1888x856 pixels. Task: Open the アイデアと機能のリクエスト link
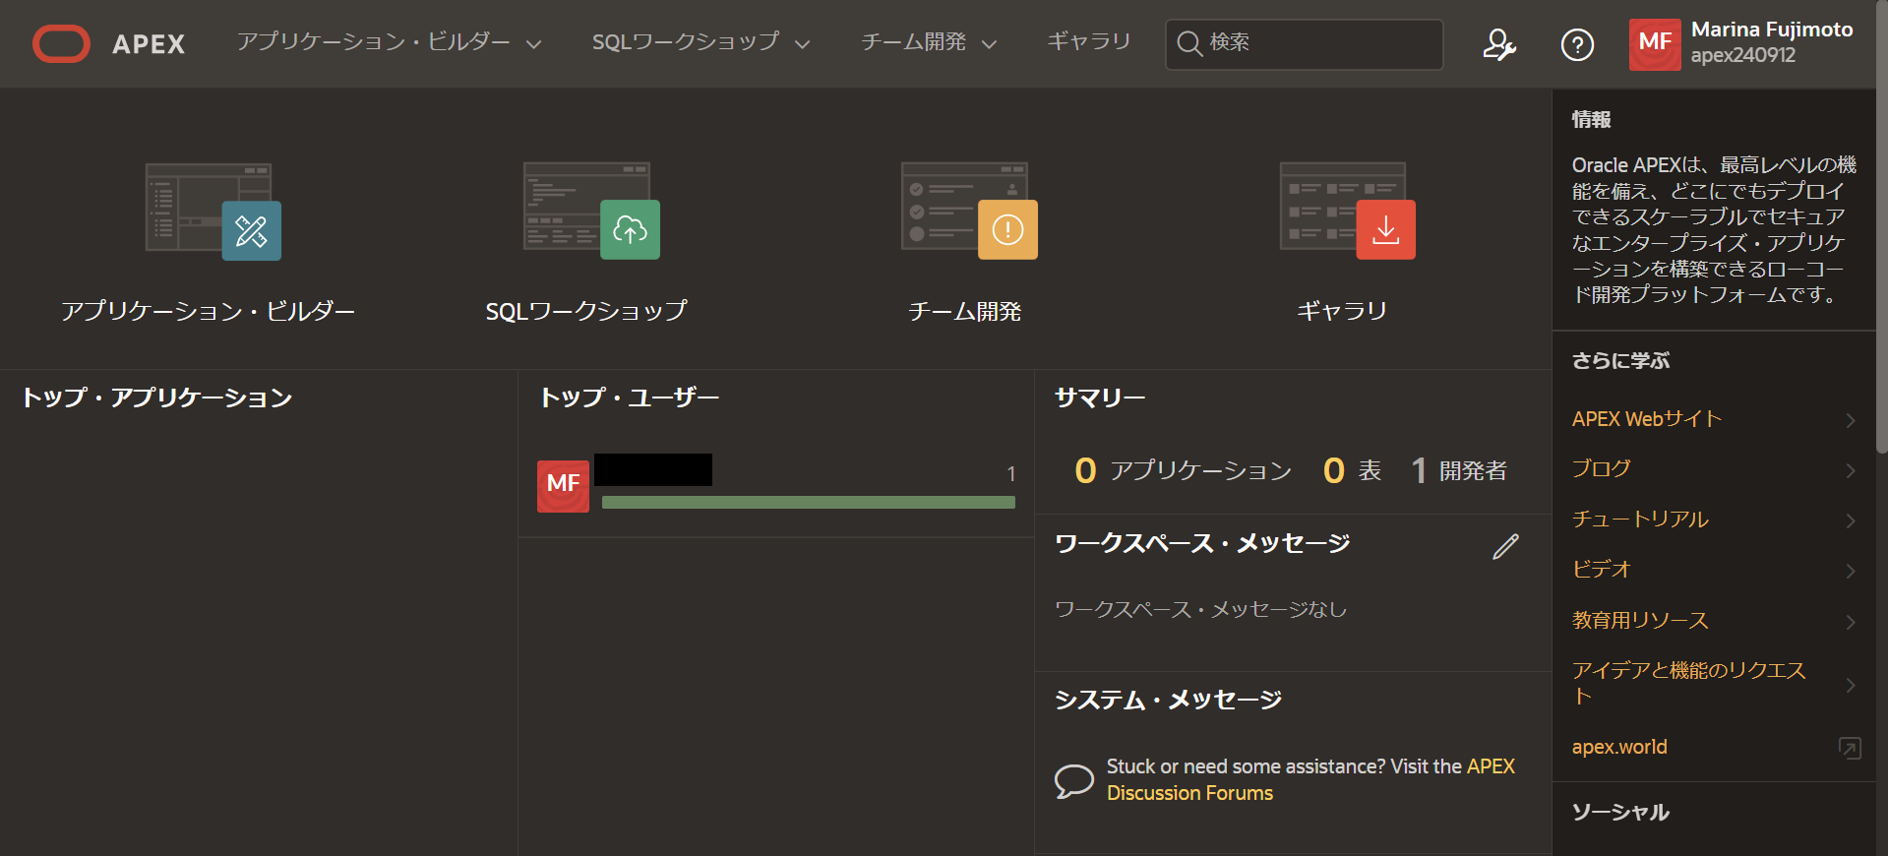(1688, 684)
